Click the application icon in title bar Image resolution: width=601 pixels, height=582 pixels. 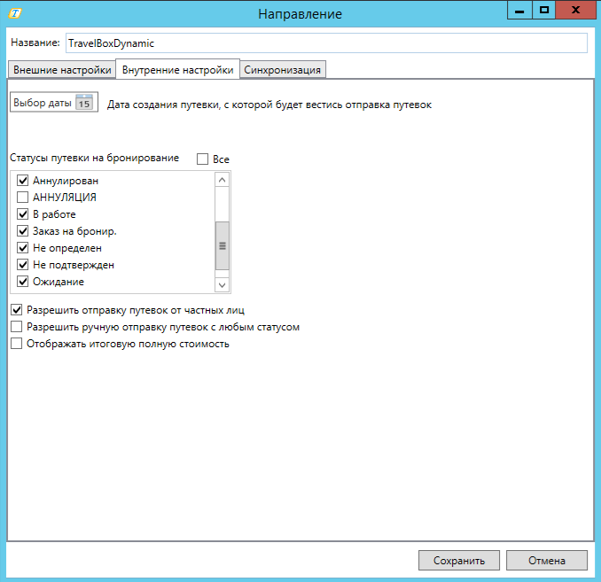point(14,13)
